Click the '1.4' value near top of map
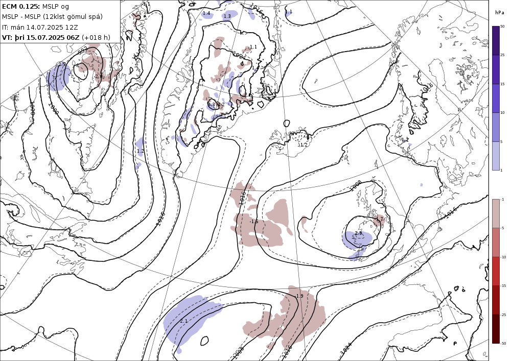The width and height of the screenshot is (511, 361). (x=206, y=13)
